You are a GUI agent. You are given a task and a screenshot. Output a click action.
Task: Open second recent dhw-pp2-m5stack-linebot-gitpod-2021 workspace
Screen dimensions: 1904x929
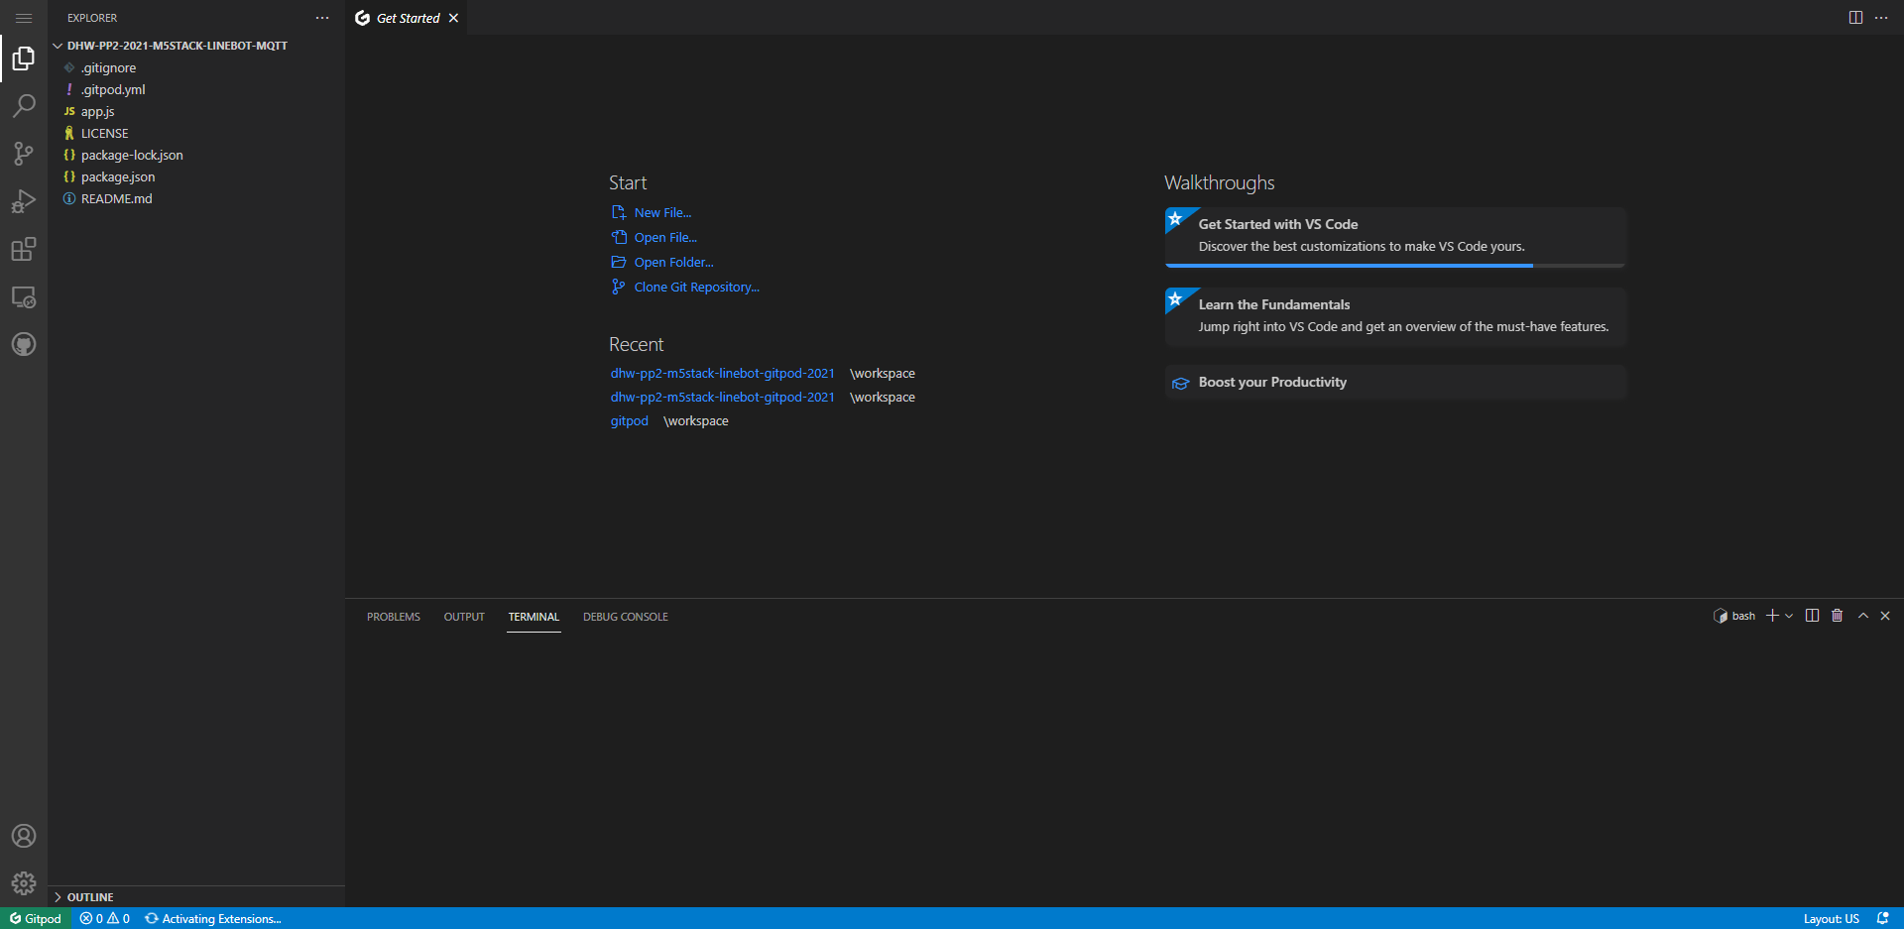(722, 398)
